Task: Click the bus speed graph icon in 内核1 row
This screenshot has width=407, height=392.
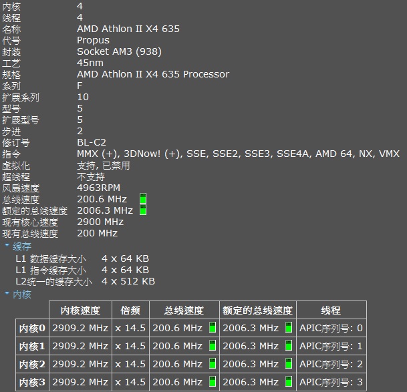Action: pyautogui.click(x=213, y=345)
